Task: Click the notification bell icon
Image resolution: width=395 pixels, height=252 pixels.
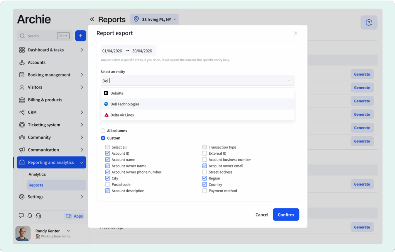Action: coord(30,216)
